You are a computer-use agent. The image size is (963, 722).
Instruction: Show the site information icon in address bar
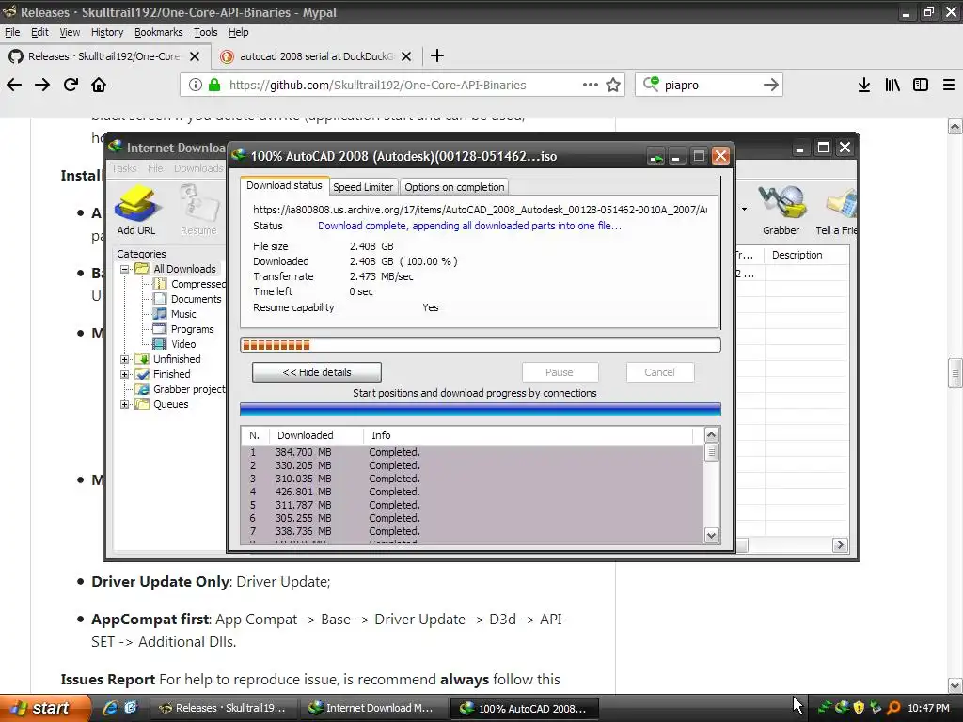[x=196, y=85]
